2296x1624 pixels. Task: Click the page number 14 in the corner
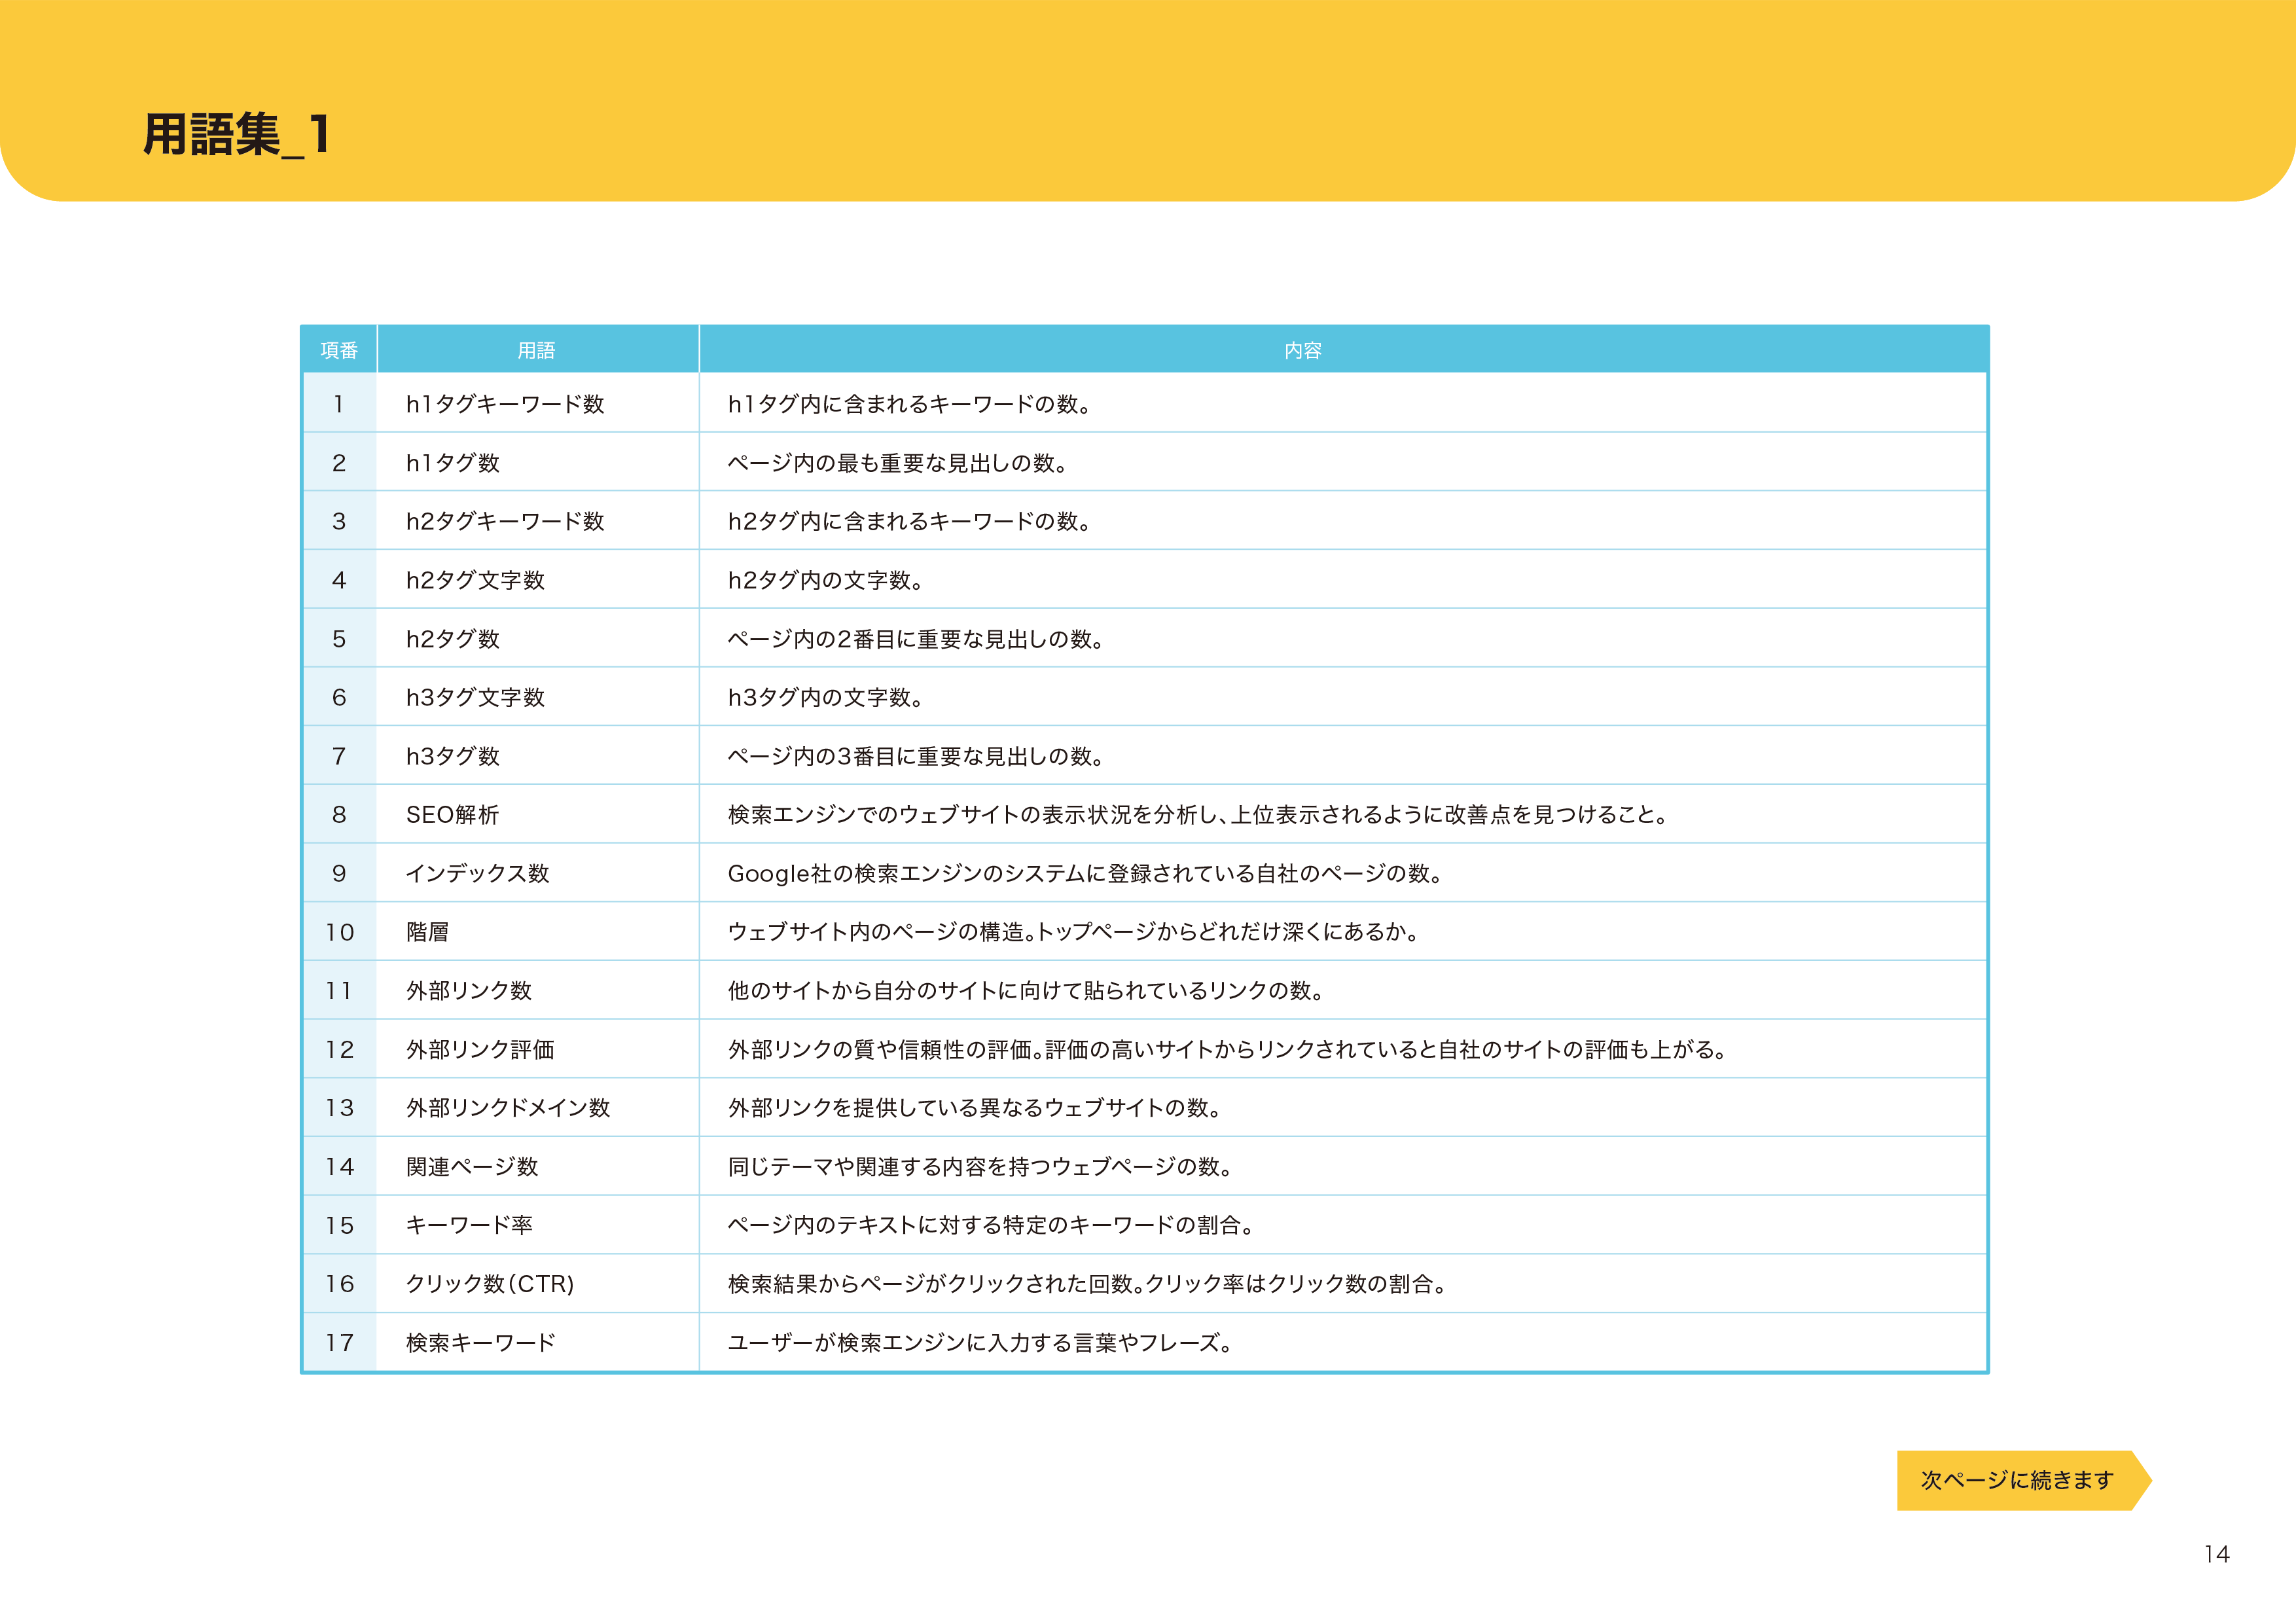coord(2216,1554)
